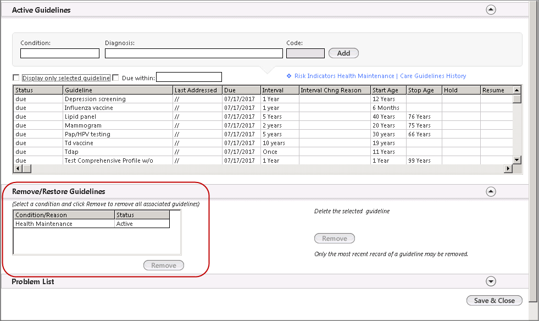Select the Lipid panel guideline
The height and width of the screenshot is (321, 539).
pyautogui.click(x=263, y=117)
